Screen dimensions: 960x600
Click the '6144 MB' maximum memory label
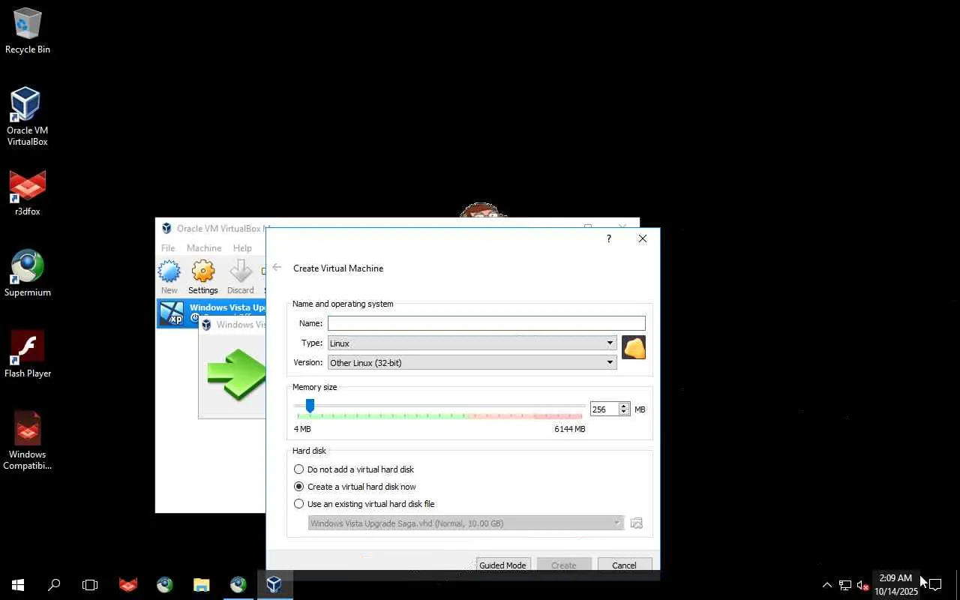[x=570, y=429]
